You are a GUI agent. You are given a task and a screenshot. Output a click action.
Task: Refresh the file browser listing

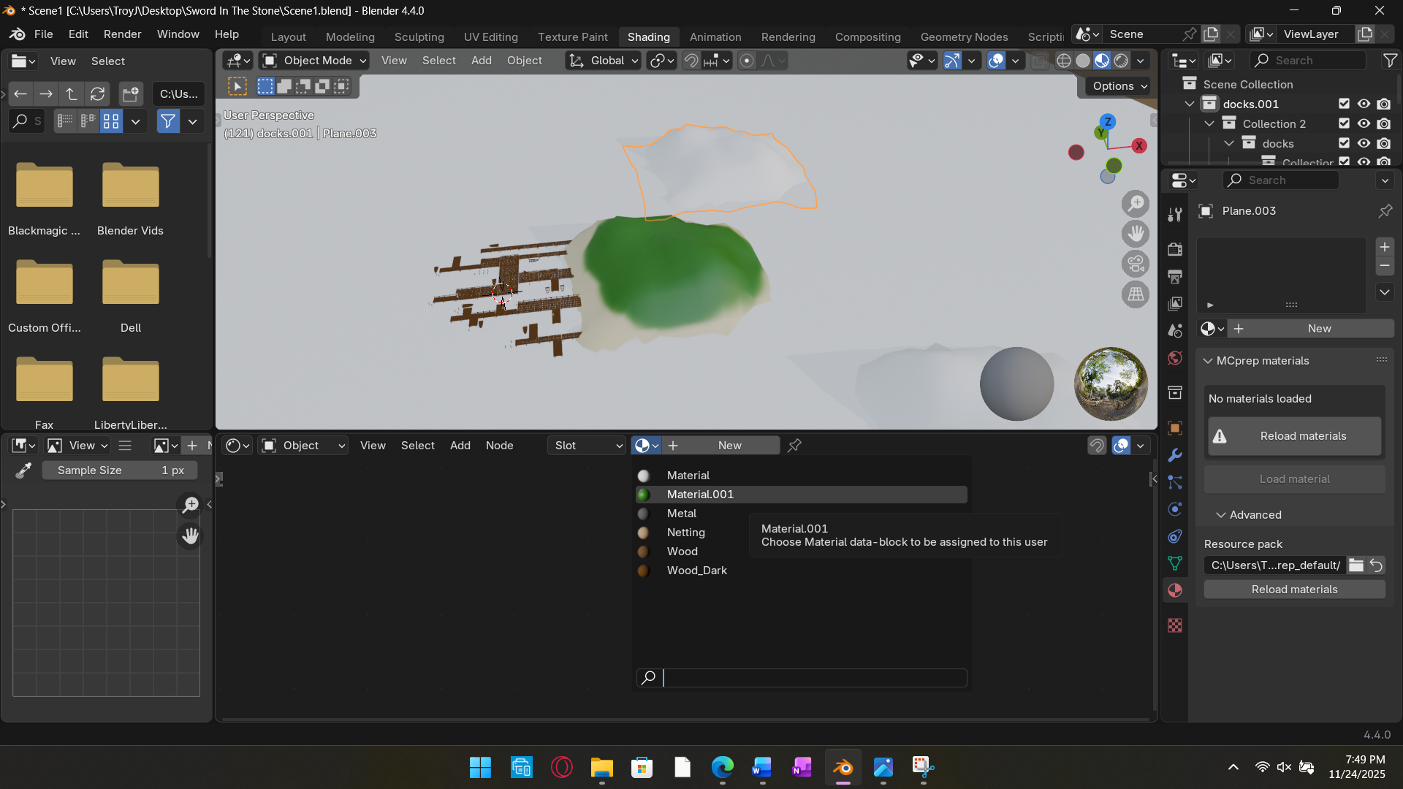coord(97,94)
